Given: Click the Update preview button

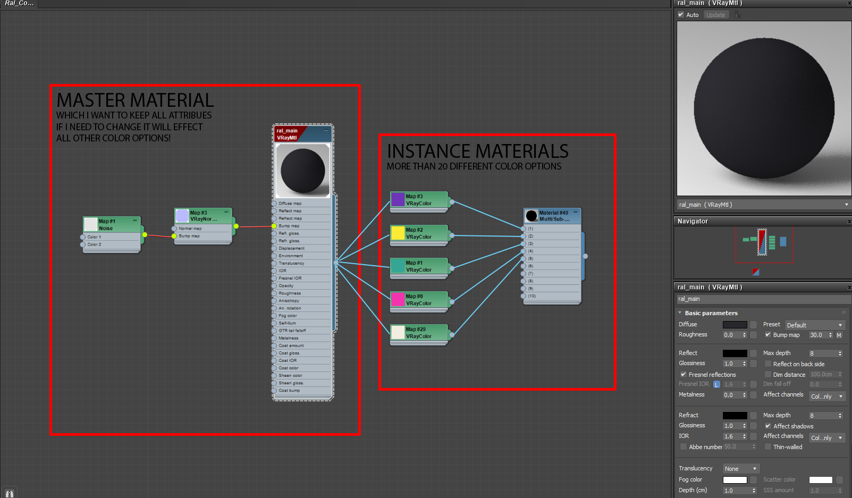Looking at the screenshot, I should pyautogui.click(x=716, y=15).
